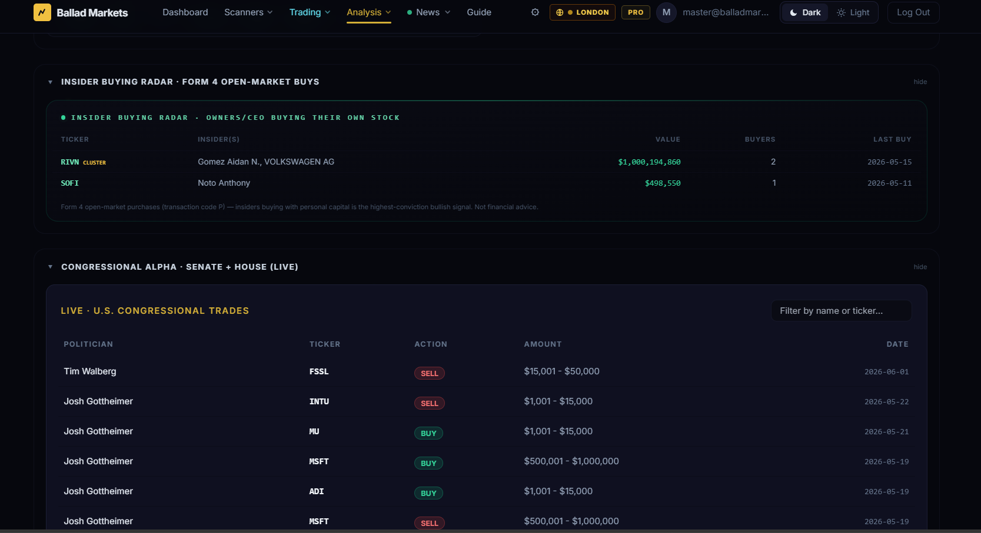Screen dimensions: 981x533
Task: Click the FSSL ticker
Action: pyautogui.click(x=319, y=372)
